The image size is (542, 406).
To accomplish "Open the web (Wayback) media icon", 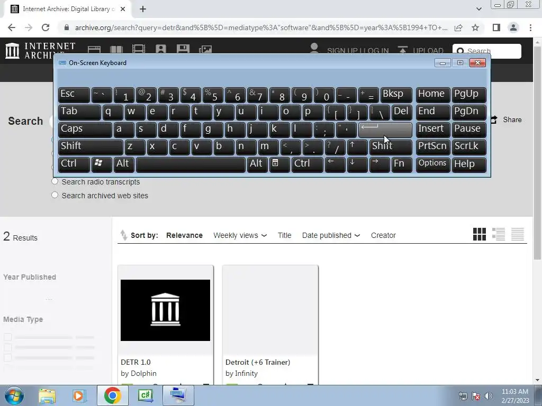I will click(x=94, y=49).
